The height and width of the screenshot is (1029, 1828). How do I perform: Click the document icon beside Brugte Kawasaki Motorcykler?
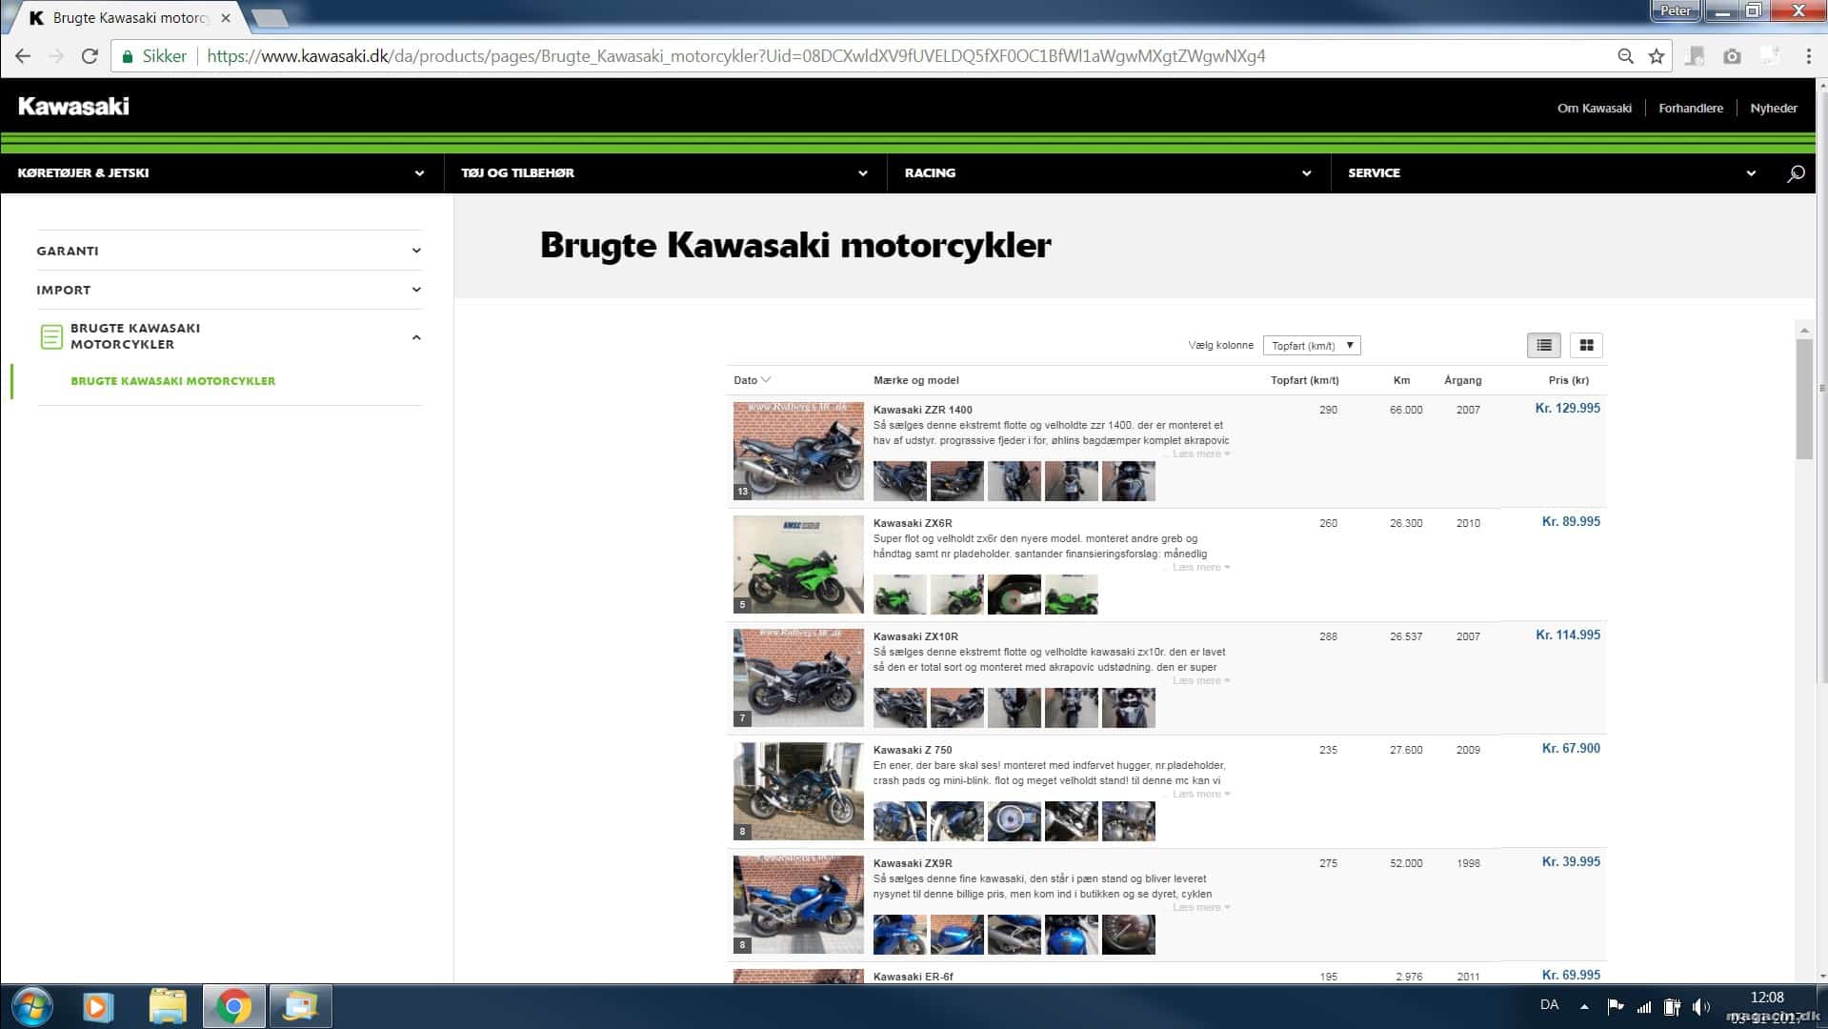pos(51,336)
